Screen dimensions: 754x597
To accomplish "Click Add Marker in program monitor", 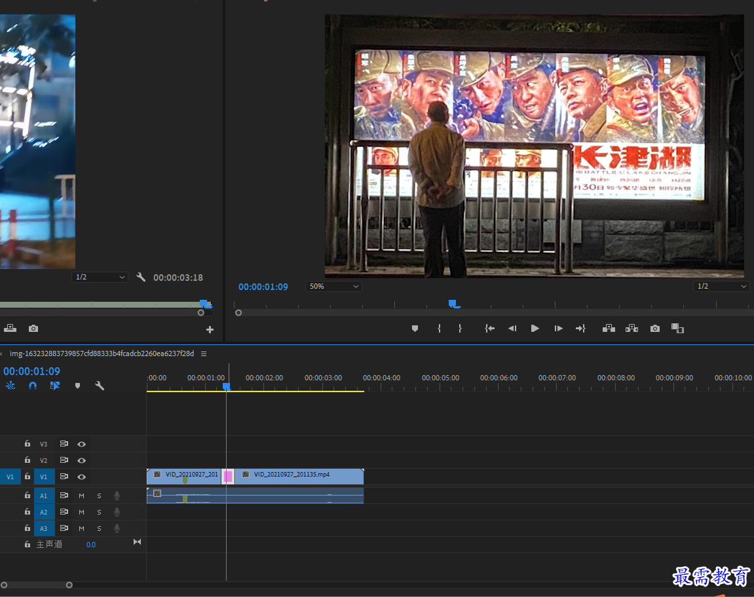I will [415, 329].
